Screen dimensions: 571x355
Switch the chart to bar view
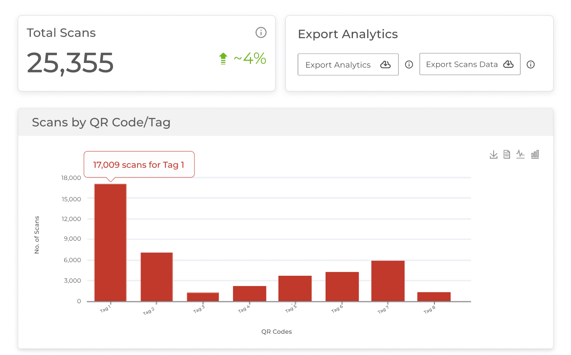(x=535, y=155)
